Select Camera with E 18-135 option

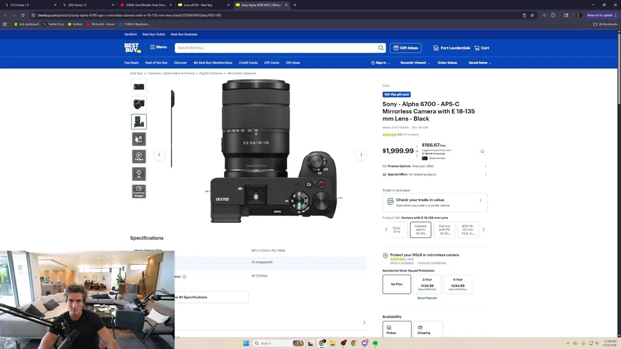tap(420, 230)
